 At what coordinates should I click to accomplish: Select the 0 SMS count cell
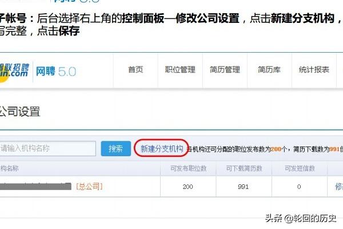(299, 187)
